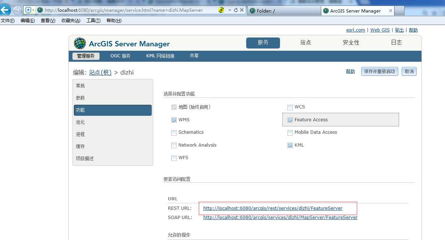The image size is (445, 240).
Task: Switch to the 'Folder: /' browser tab
Action: [x=284, y=11]
